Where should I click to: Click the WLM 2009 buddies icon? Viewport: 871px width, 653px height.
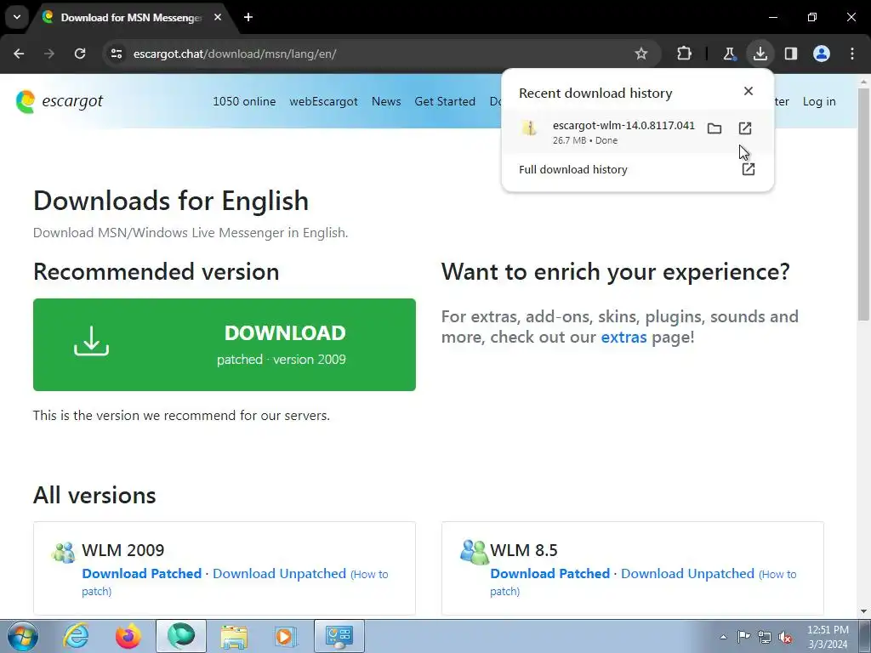coord(63,553)
